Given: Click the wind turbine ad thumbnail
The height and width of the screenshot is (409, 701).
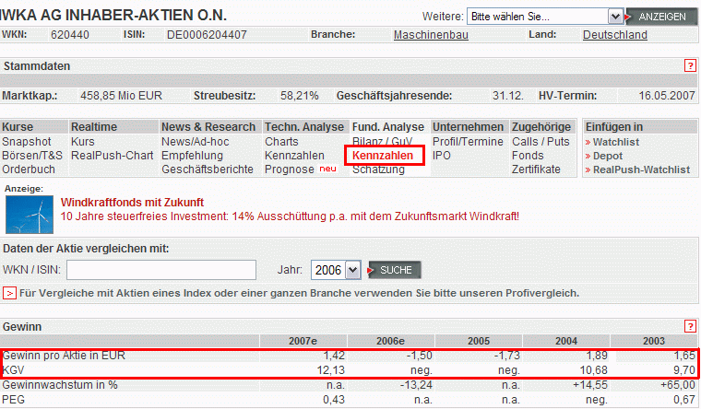Looking at the screenshot, I should pyautogui.click(x=30, y=215).
